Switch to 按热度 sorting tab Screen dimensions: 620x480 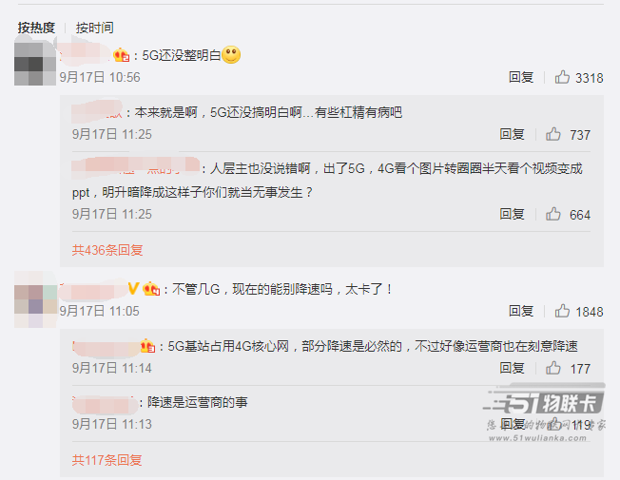pyautogui.click(x=36, y=28)
